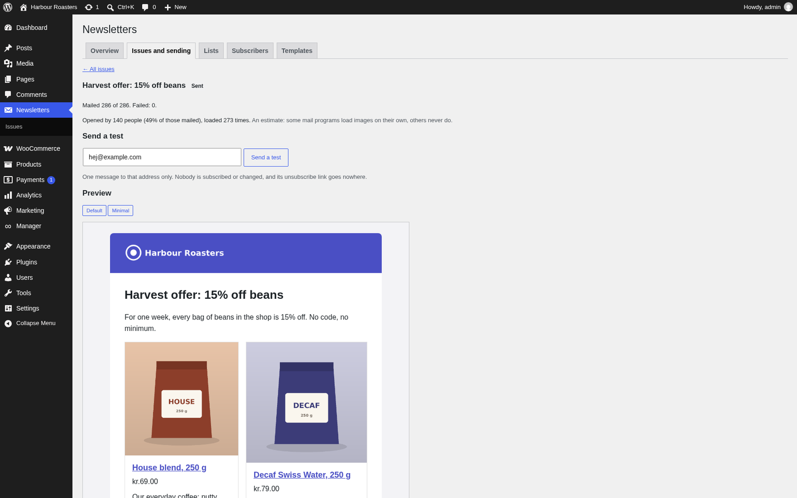This screenshot has width=797, height=498.
Task: Collapse the admin sidebar menu
Action: pos(36,323)
